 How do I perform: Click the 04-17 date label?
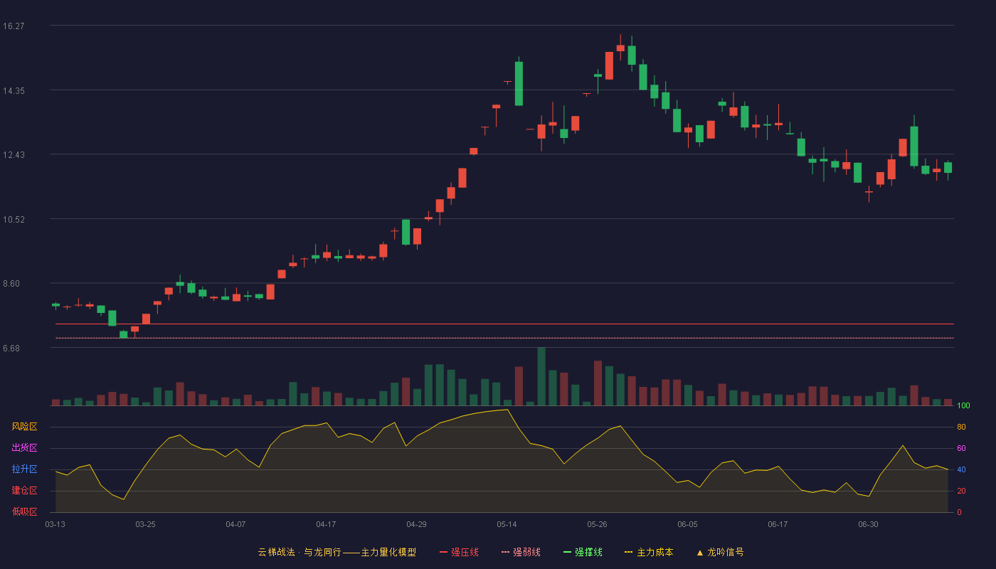coord(326,524)
